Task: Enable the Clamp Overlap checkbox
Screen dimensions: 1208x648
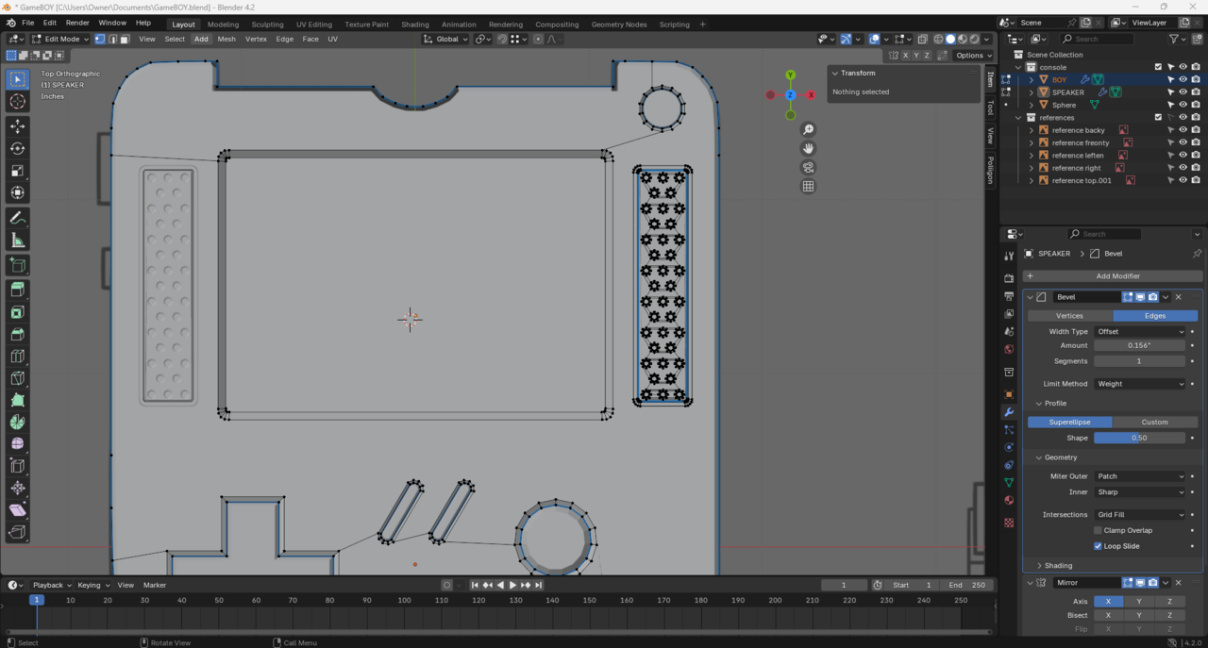Action: (x=1098, y=530)
